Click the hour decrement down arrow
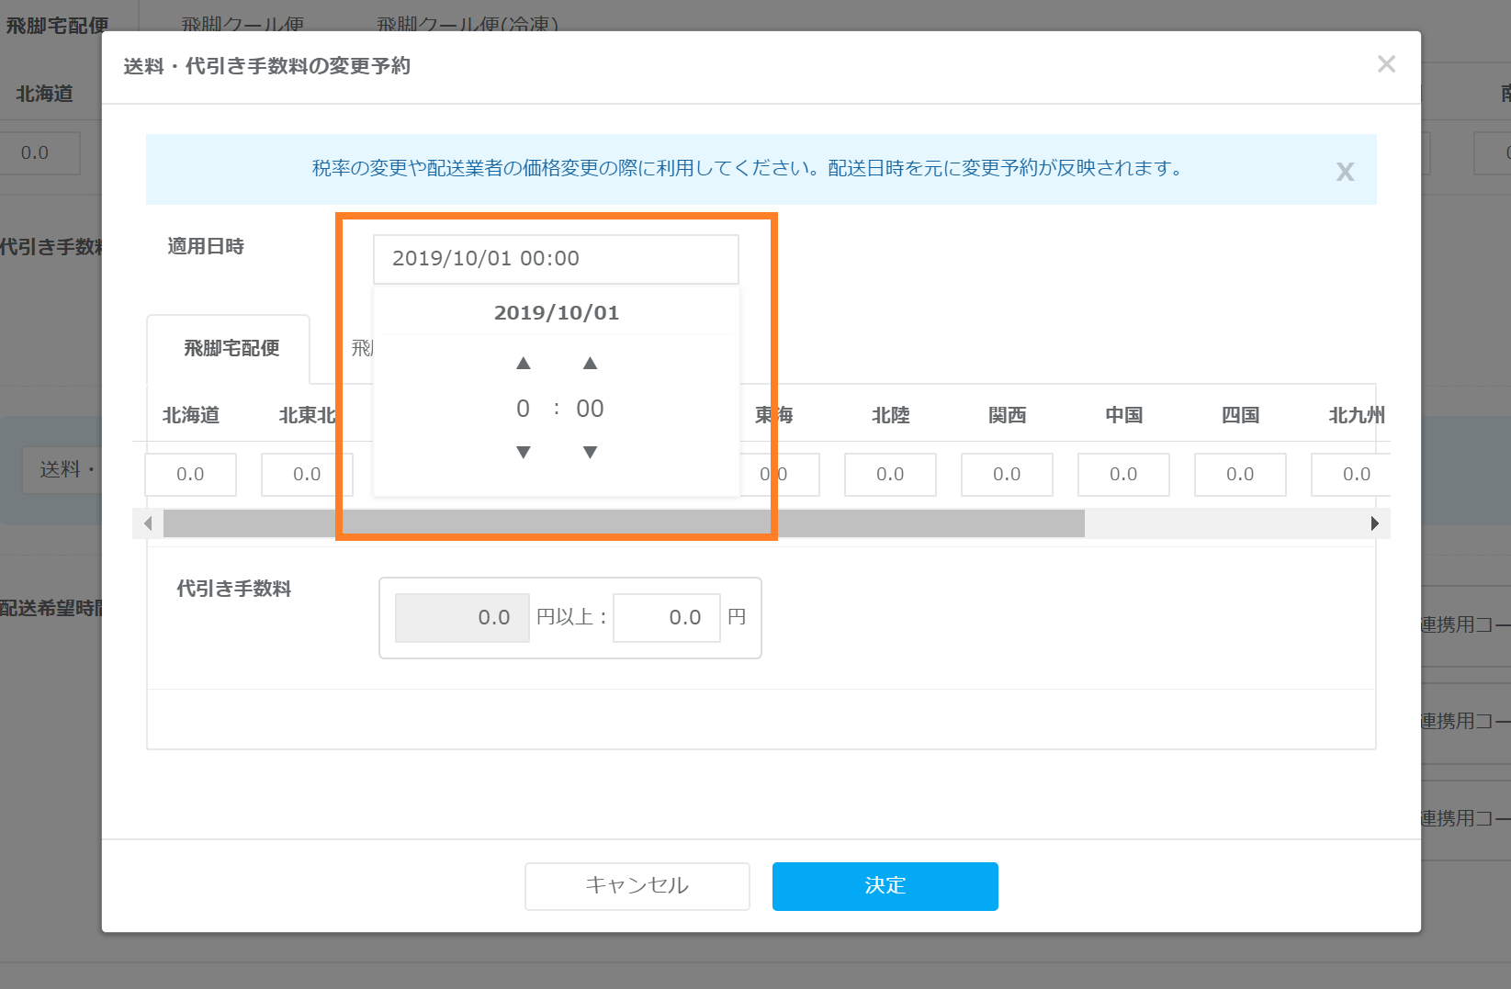Image resolution: width=1511 pixels, height=989 pixels. tap(524, 452)
